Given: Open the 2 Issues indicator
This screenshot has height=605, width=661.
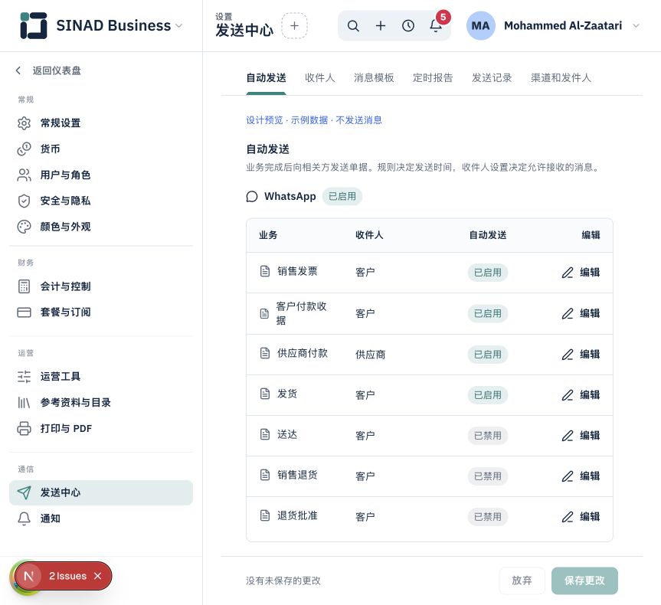Looking at the screenshot, I should tap(67, 576).
